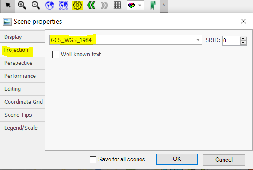Expand the GCS_WGS_1984 projection dropdown
Image resolution: width=253 pixels, height=170 pixels.
point(198,40)
